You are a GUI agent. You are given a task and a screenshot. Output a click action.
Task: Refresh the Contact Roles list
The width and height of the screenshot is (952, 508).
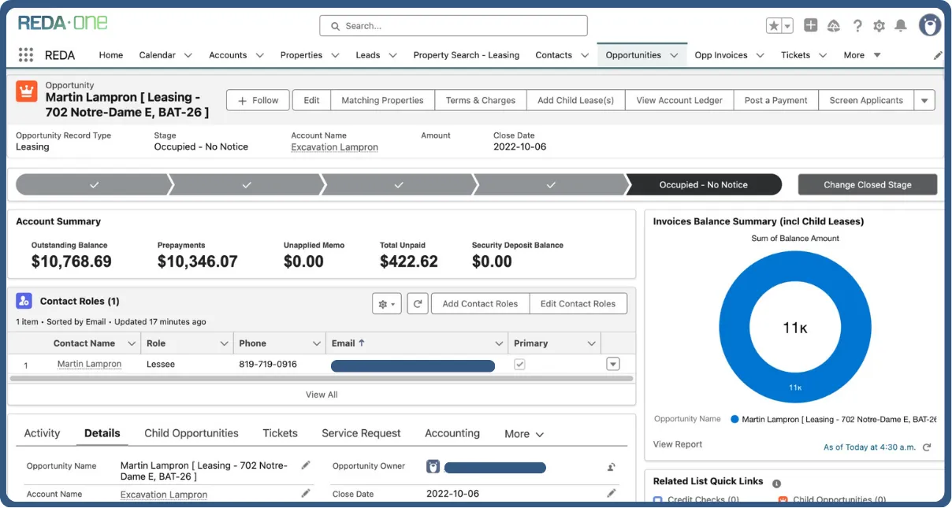(418, 303)
